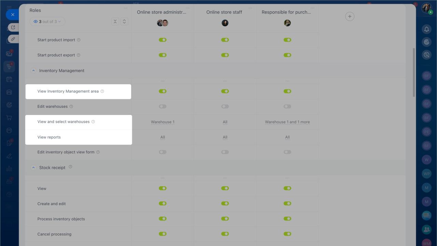Click the help icon next to Stock receipt
The image size is (437, 246).
pyautogui.click(x=71, y=167)
